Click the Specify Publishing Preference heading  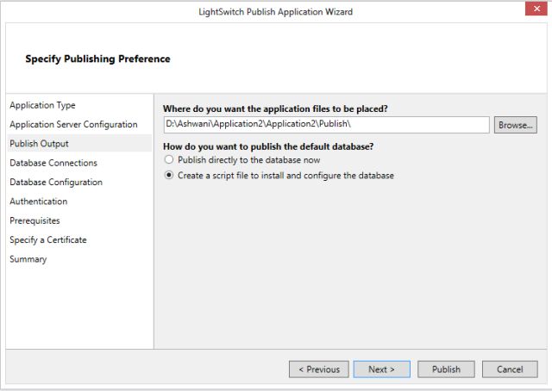point(97,59)
